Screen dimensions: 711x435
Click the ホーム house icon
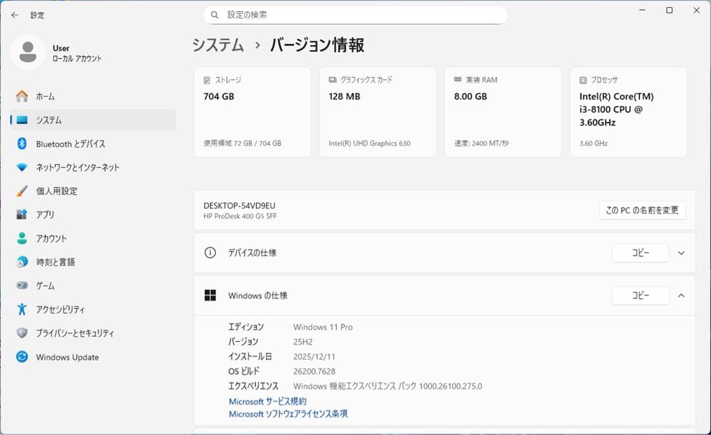[x=22, y=96]
